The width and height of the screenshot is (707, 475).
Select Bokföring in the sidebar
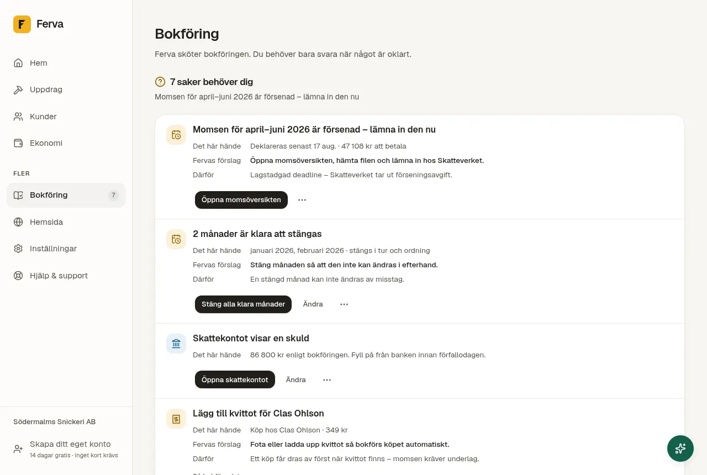[66, 195]
